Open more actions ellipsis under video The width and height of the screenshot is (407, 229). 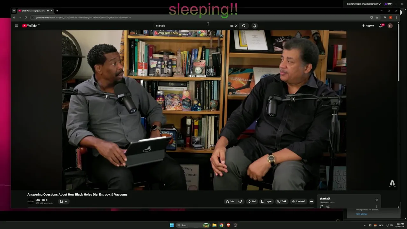[x=312, y=201]
